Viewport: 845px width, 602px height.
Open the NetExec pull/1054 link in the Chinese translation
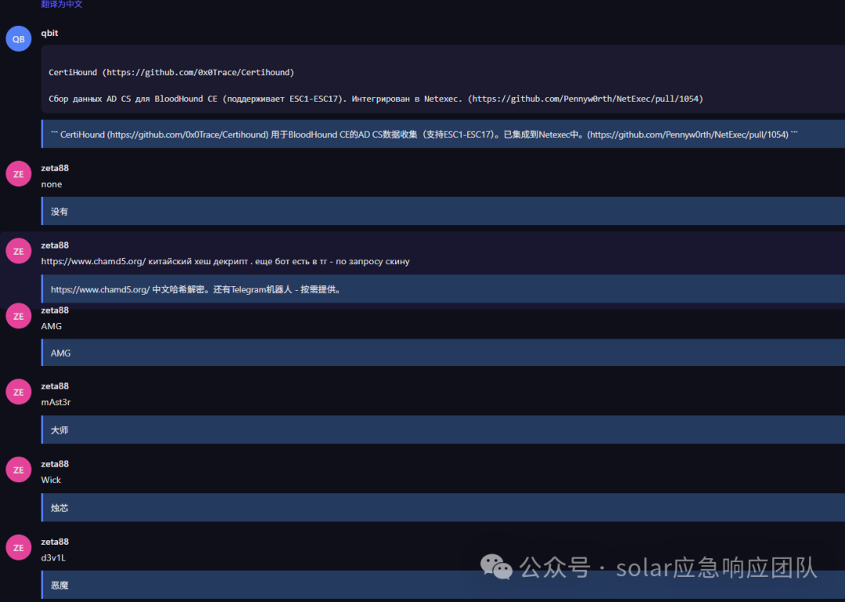tap(687, 134)
